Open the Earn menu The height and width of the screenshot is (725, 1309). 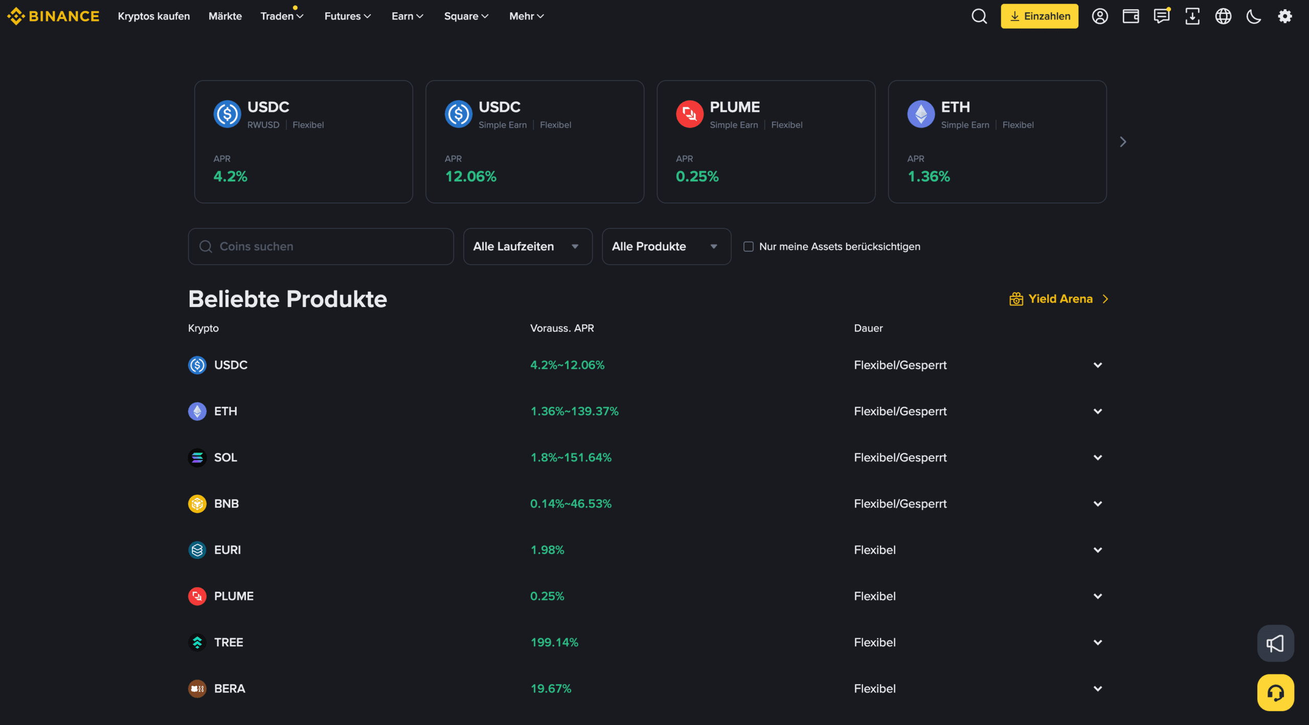pos(407,16)
